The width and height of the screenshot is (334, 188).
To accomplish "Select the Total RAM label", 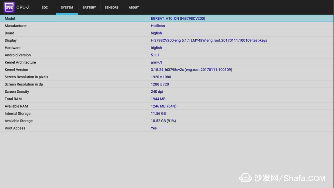I will (13, 99).
